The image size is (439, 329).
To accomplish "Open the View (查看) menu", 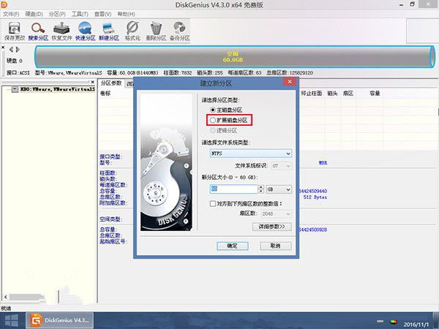I will [x=102, y=14].
